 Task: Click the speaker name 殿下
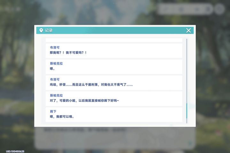click(x=53, y=112)
